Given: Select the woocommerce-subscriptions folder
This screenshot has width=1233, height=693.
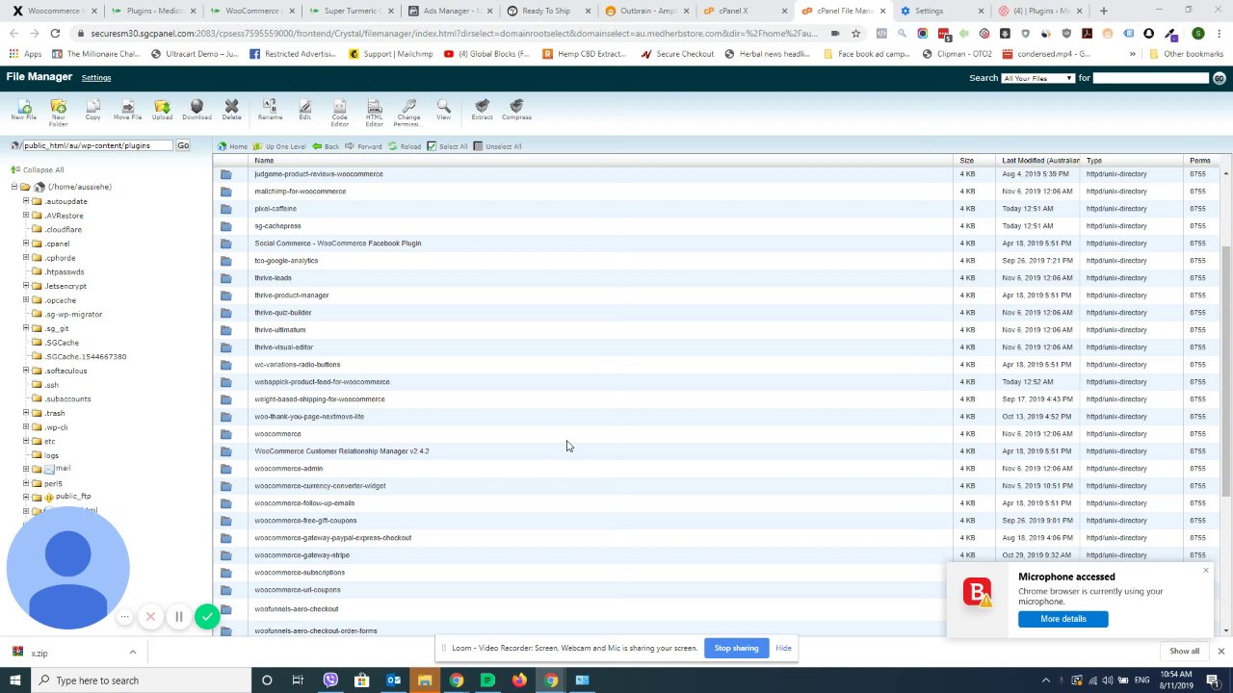Looking at the screenshot, I should [300, 573].
